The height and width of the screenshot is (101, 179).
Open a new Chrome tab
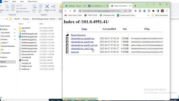pyautogui.click(x=135, y=6)
